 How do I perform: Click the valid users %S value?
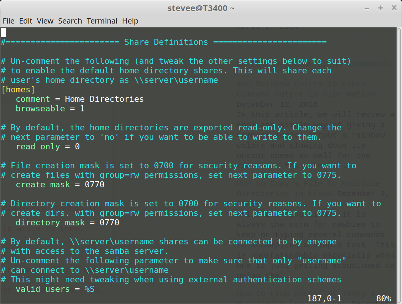[90, 290]
